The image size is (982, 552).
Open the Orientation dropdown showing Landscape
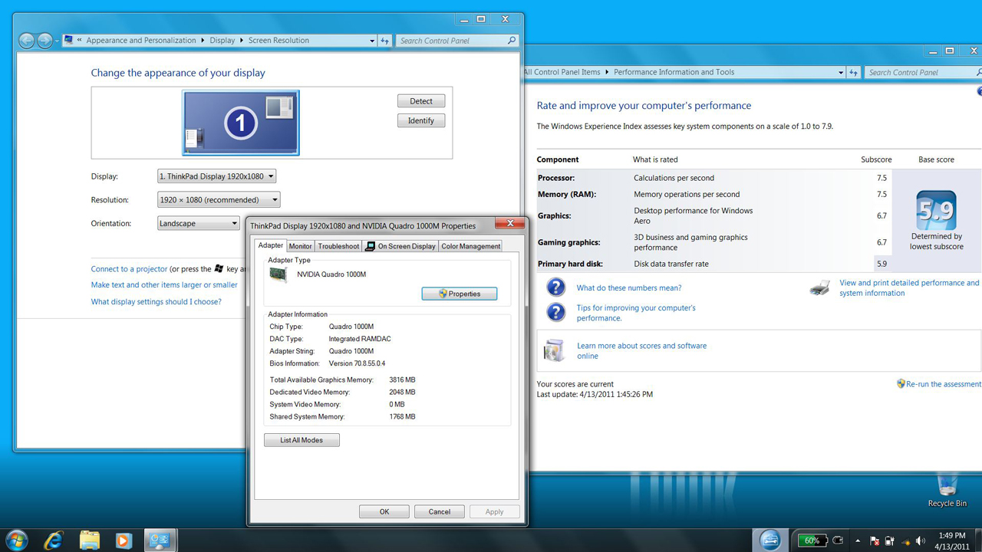coord(199,224)
